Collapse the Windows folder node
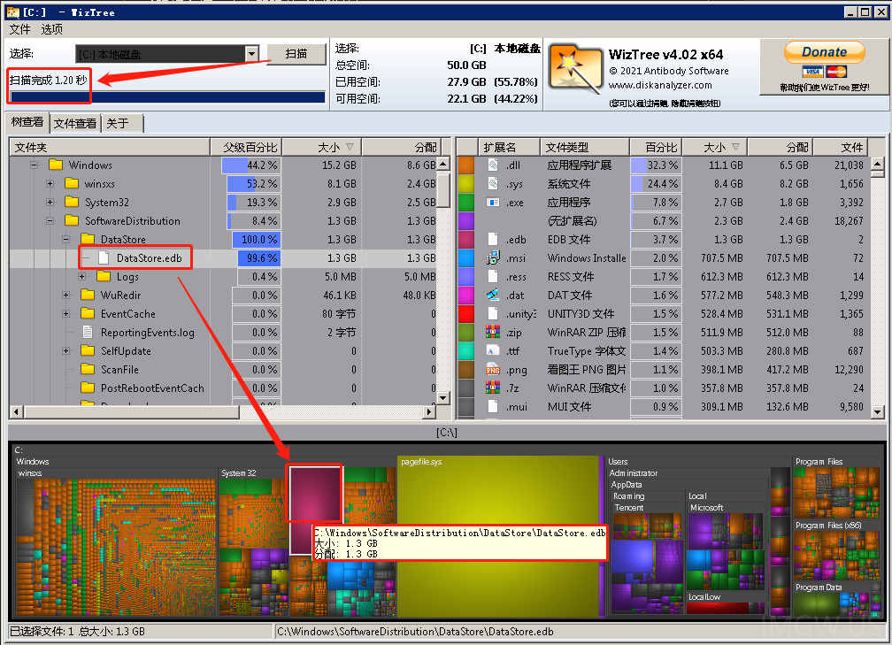The height and width of the screenshot is (645, 892). [35, 165]
